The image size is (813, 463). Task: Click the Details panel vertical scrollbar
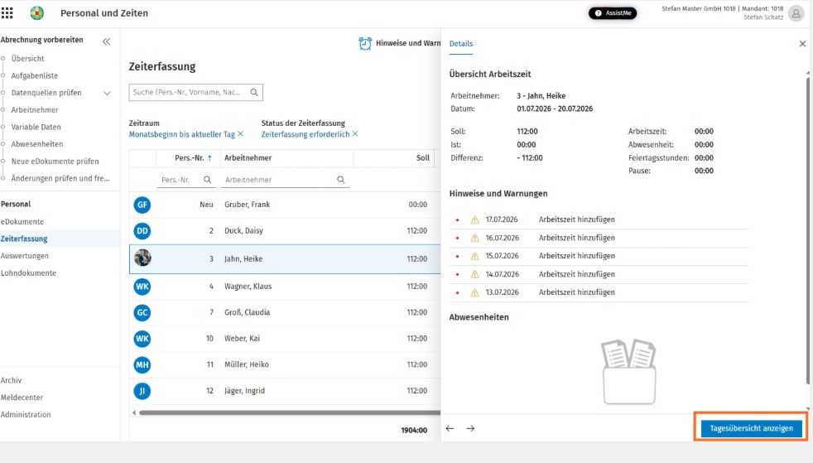click(x=808, y=231)
